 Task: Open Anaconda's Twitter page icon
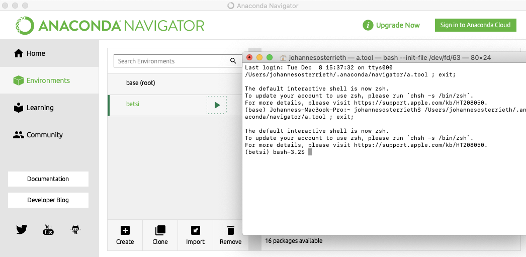[x=22, y=229]
